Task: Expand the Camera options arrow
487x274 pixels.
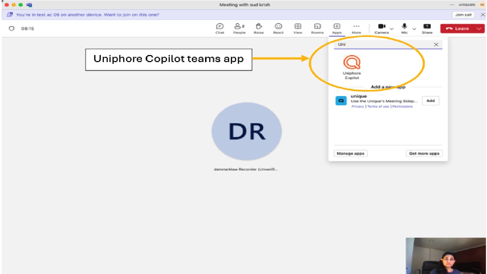Action: (x=392, y=29)
